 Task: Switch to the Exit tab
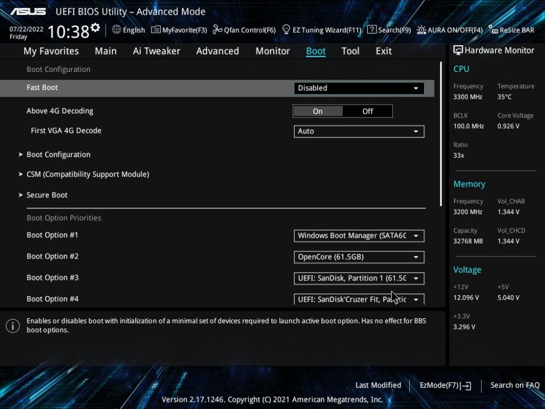coord(384,51)
